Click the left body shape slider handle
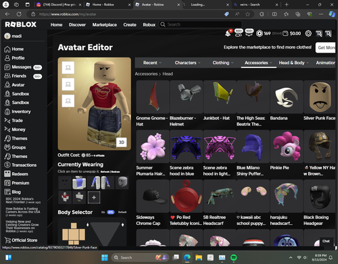 tap(88, 225)
